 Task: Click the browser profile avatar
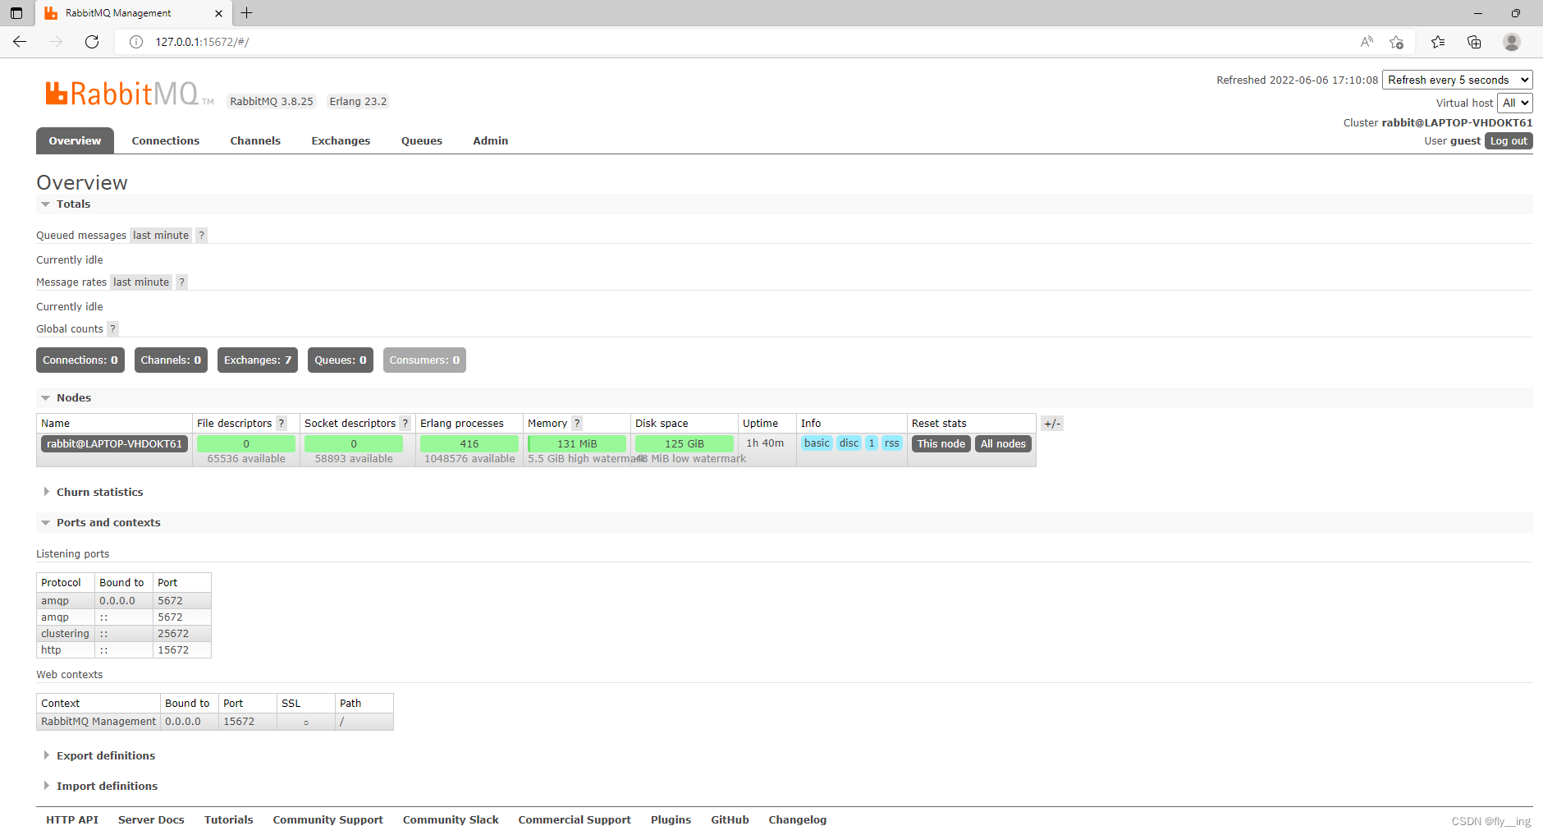coord(1512,42)
